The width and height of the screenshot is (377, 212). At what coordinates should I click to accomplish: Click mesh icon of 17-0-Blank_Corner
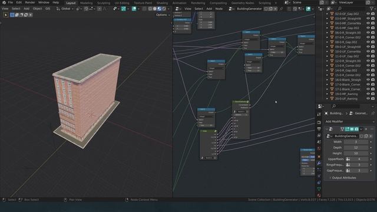click(332, 84)
